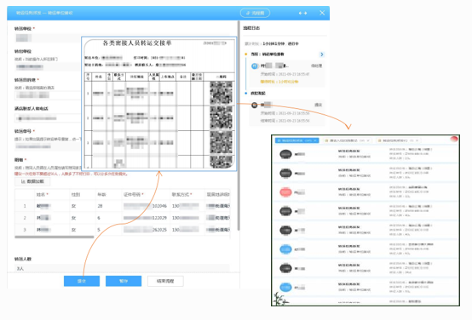
Task: Click the first blue avatar in task list
Action: tap(285, 249)
